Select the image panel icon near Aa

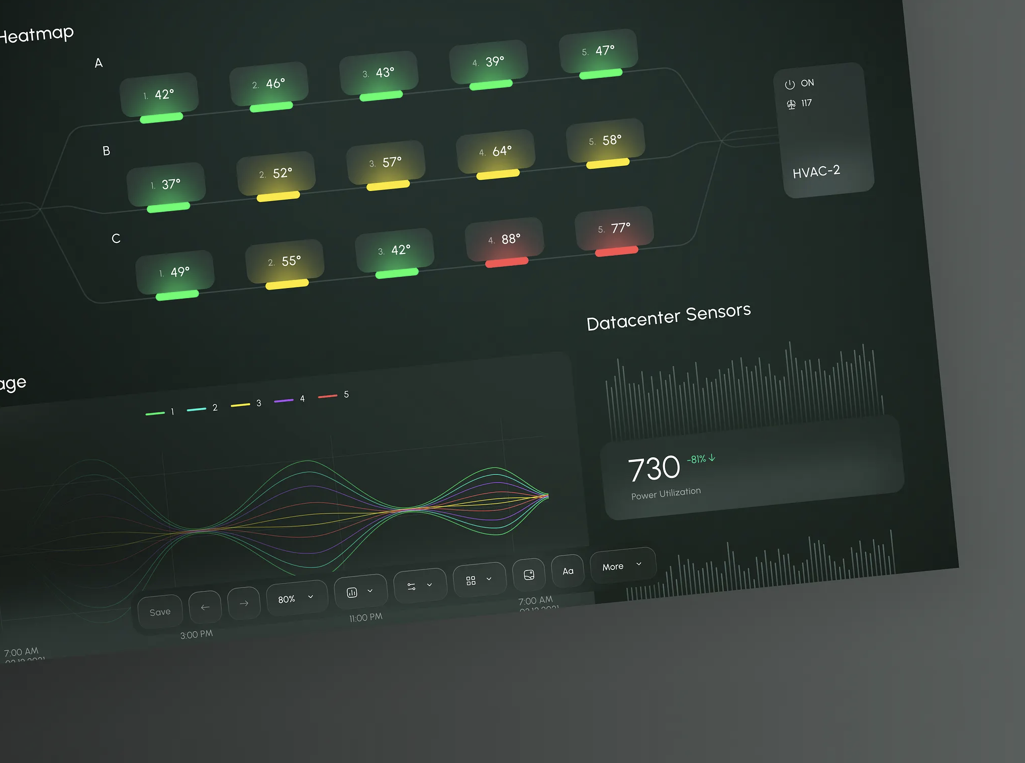[529, 574]
